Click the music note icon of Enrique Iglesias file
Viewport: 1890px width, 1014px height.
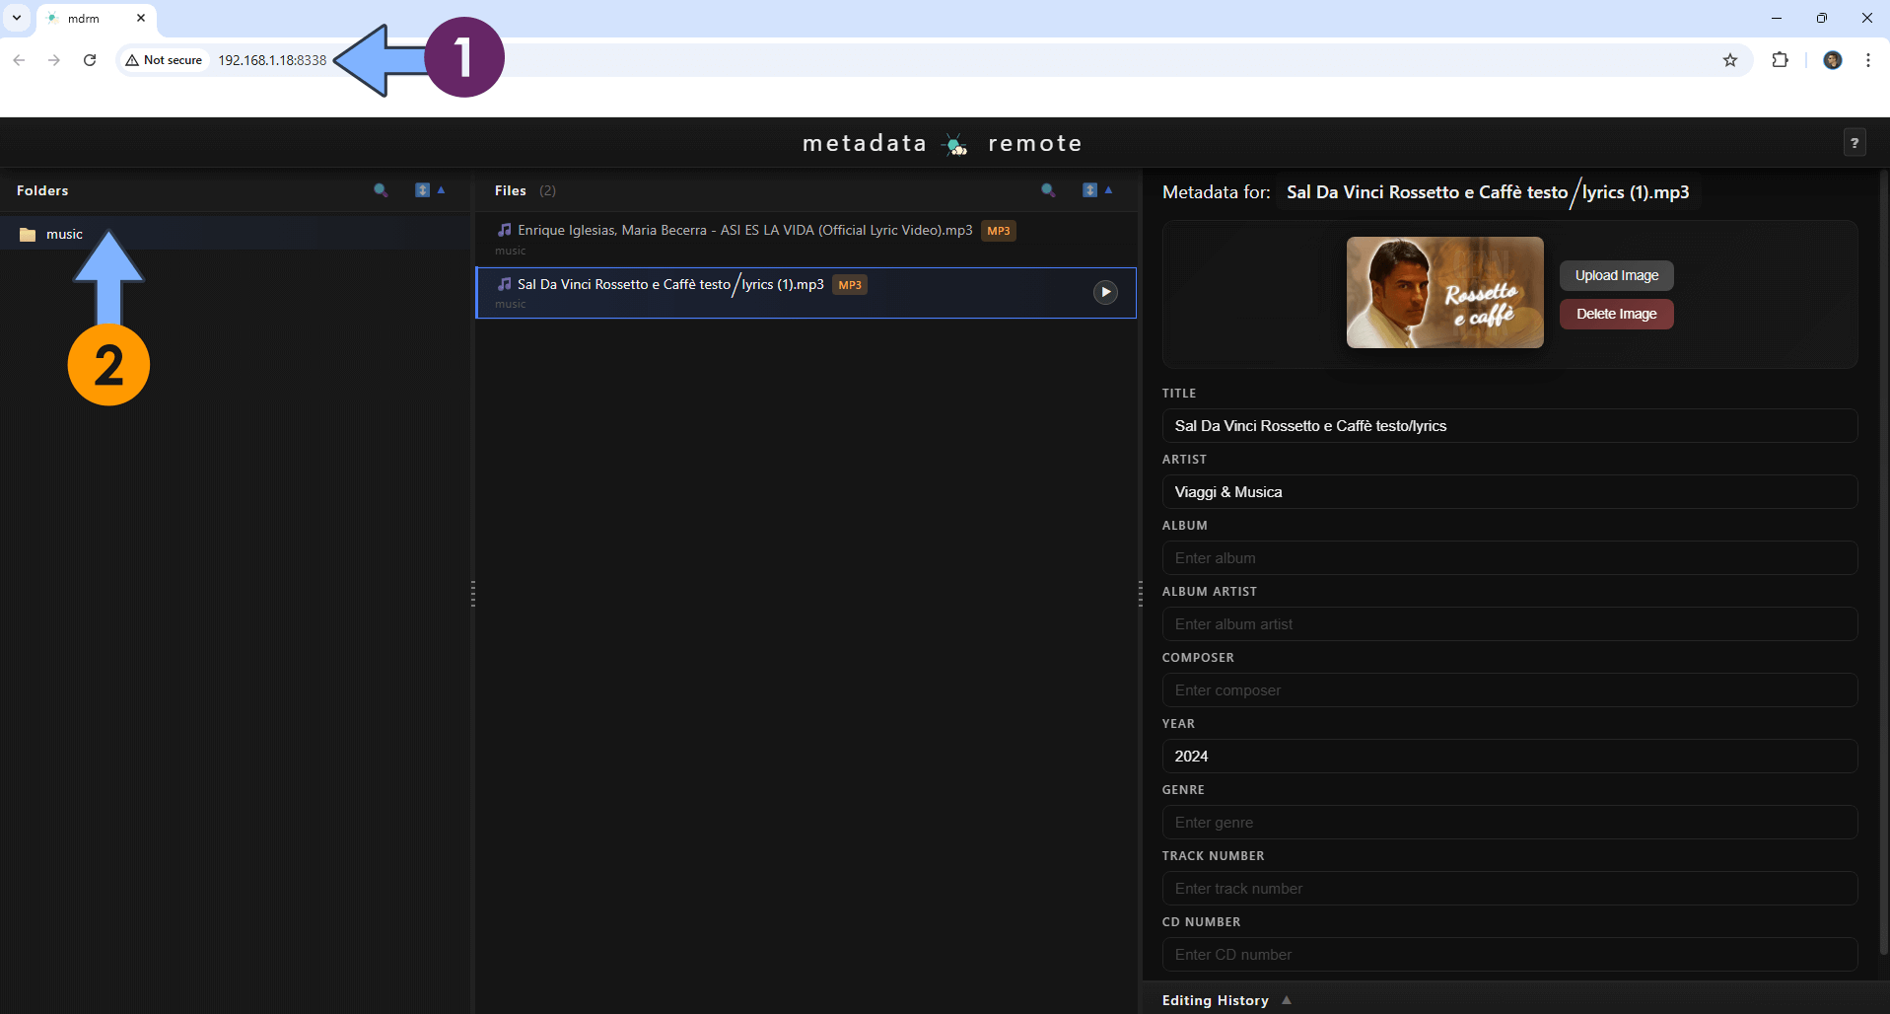tap(505, 230)
